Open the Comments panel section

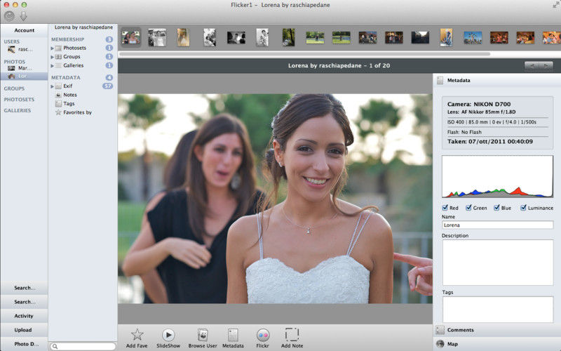[460, 330]
